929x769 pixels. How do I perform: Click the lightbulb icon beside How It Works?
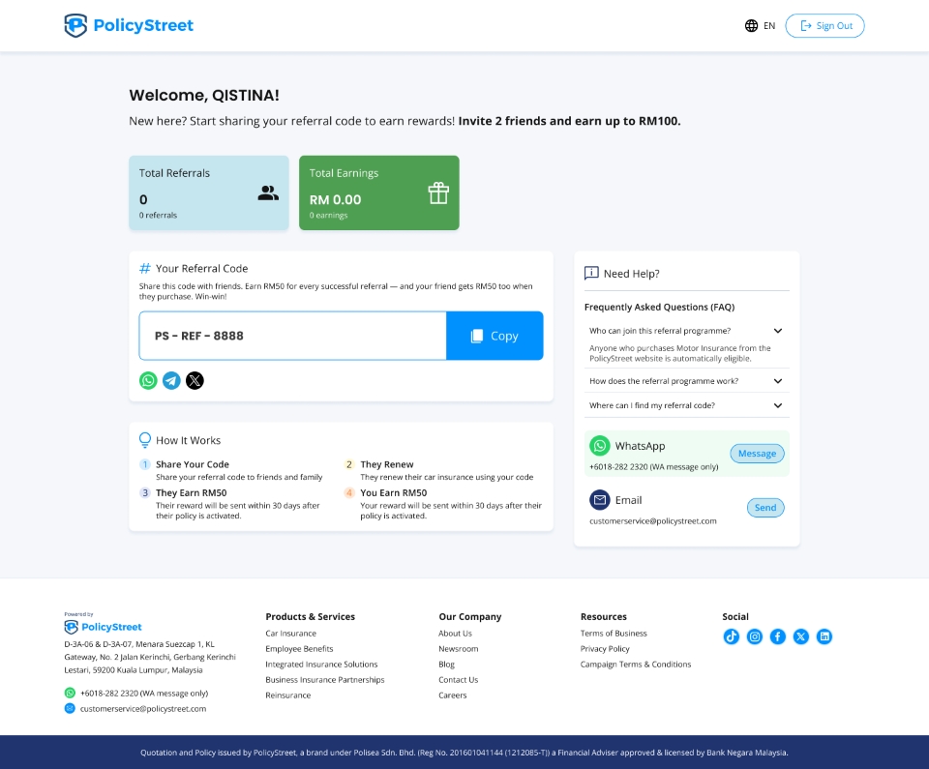point(144,439)
